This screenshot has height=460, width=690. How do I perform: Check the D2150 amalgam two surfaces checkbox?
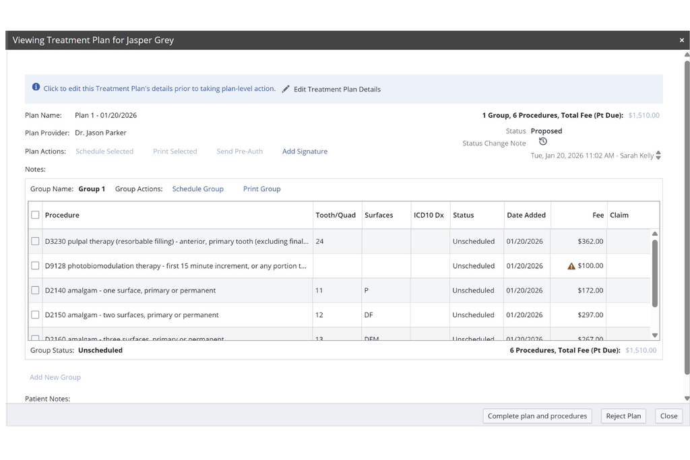[35, 315]
